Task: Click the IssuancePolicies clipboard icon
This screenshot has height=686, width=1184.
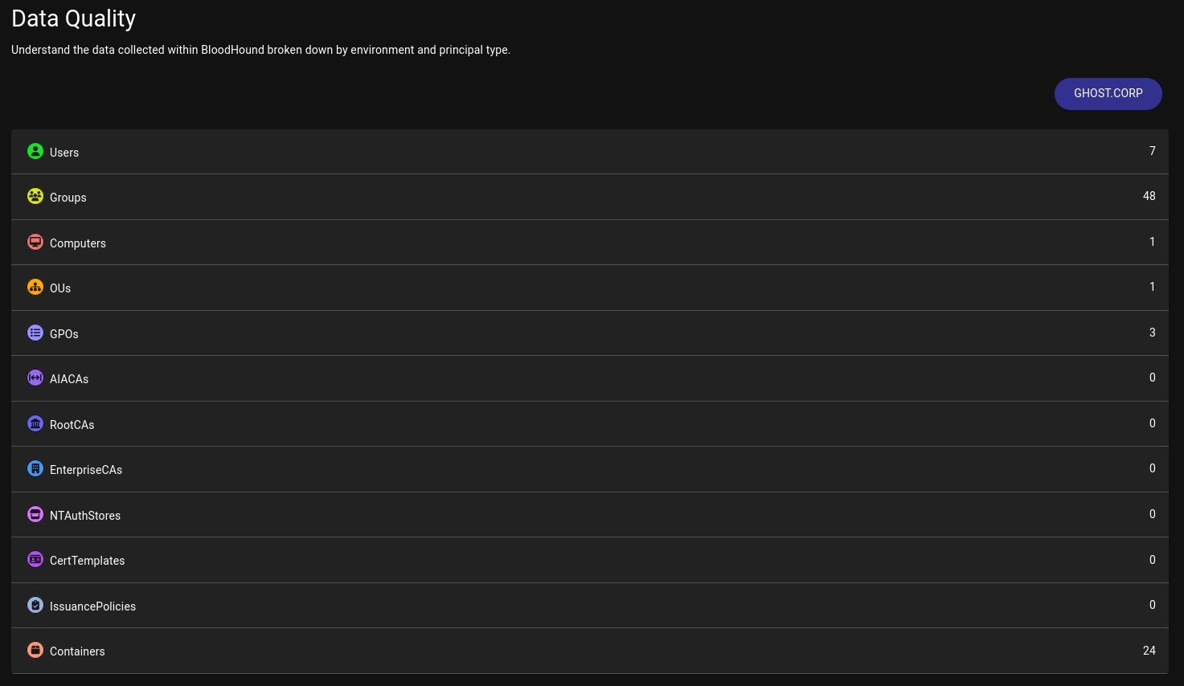Action: pyautogui.click(x=35, y=605)
